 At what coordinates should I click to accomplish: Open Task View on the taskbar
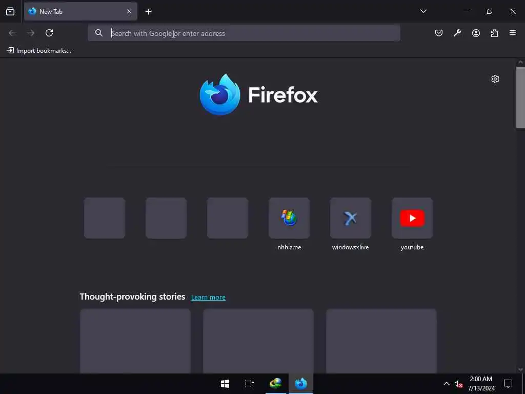[250, 384]
